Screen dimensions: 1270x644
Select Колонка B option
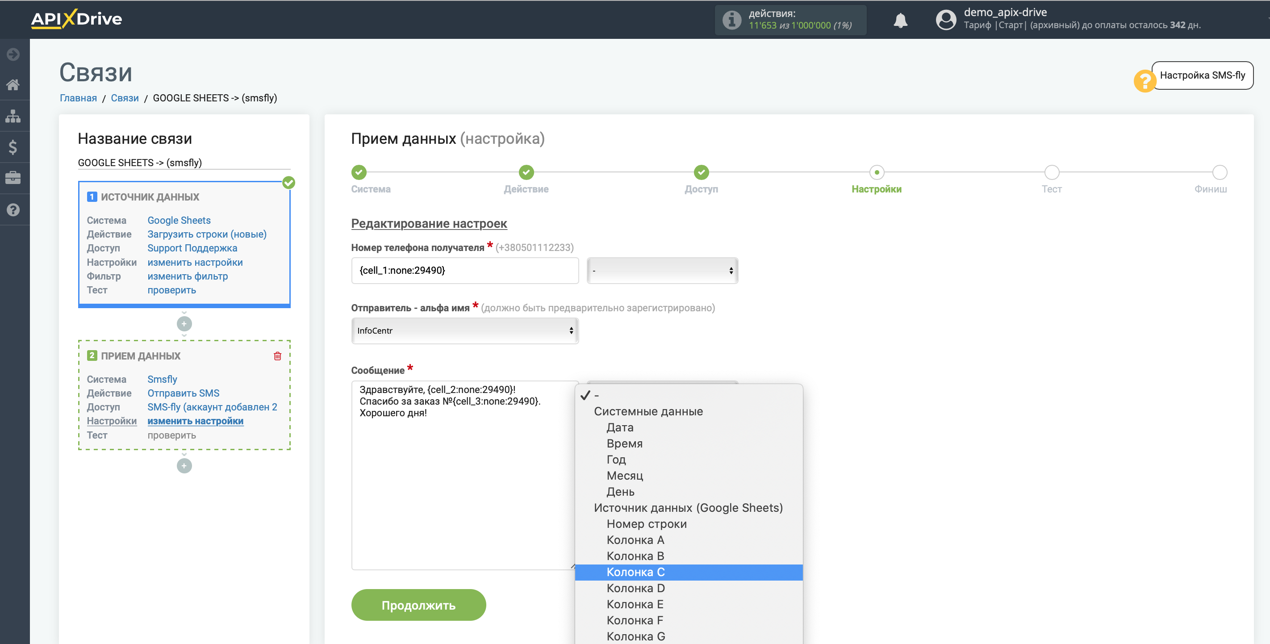tap(689, 556)
